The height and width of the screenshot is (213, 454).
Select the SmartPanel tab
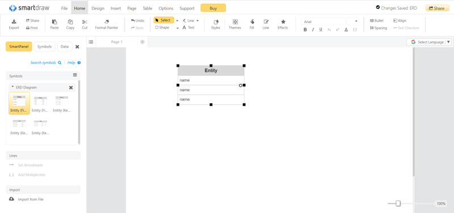click(19, 46)
